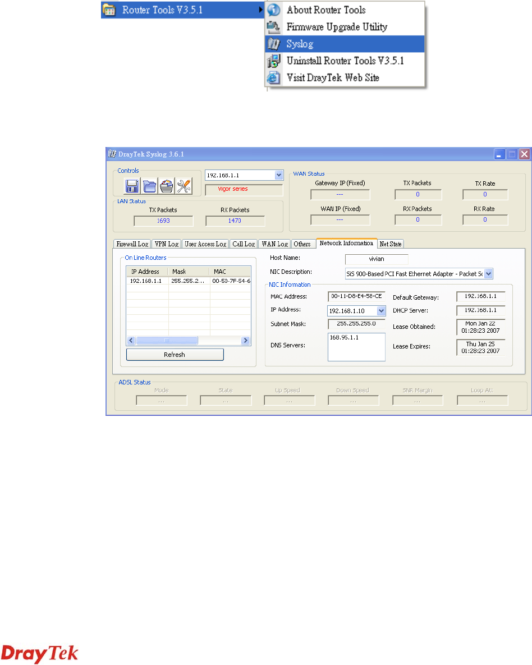
Task: Click the WAN RX Rate value field
Action: [x=485, y=219]
